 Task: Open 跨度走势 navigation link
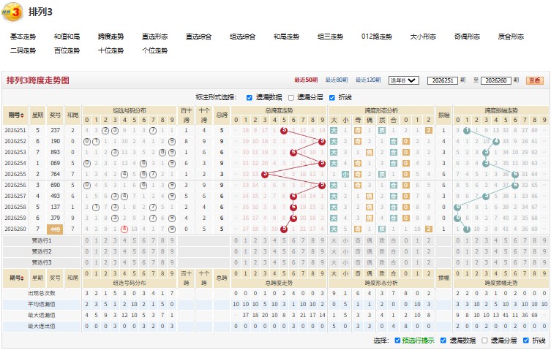110,37
